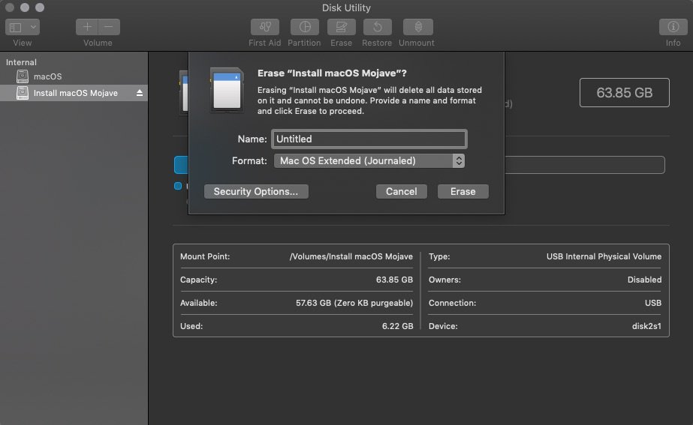Click the Internal sidebar section header
The width and height of the screenshot is (693, 425).
click(21, 62)
